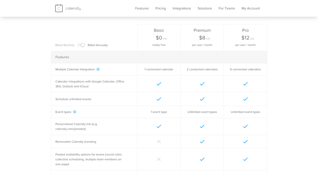Screen dimensions: 318x174
Task: Go to Integrations in the top navigation
Action: coord(182,8)
